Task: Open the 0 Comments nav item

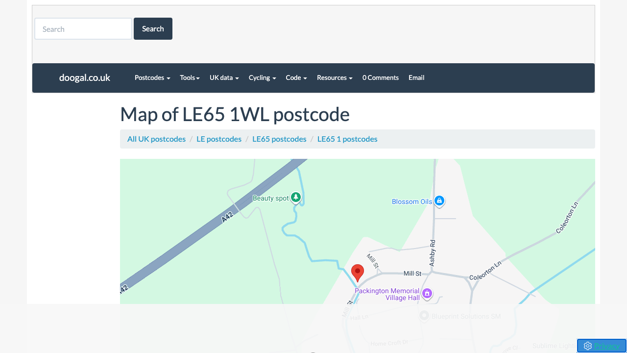Action: click(x=381, y=77)
